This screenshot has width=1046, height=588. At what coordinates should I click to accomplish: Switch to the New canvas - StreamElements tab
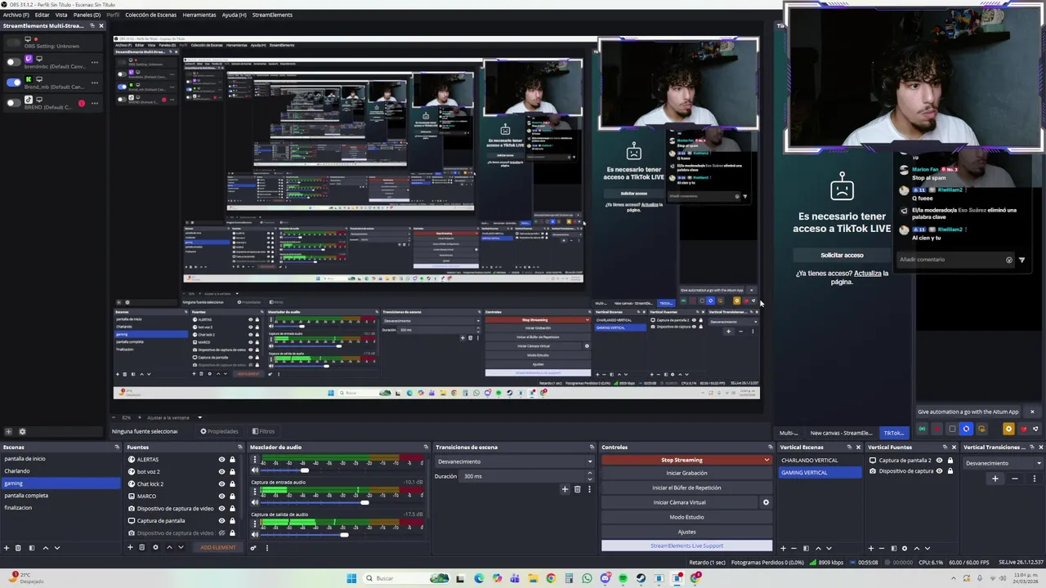click(x=841, y=433)
